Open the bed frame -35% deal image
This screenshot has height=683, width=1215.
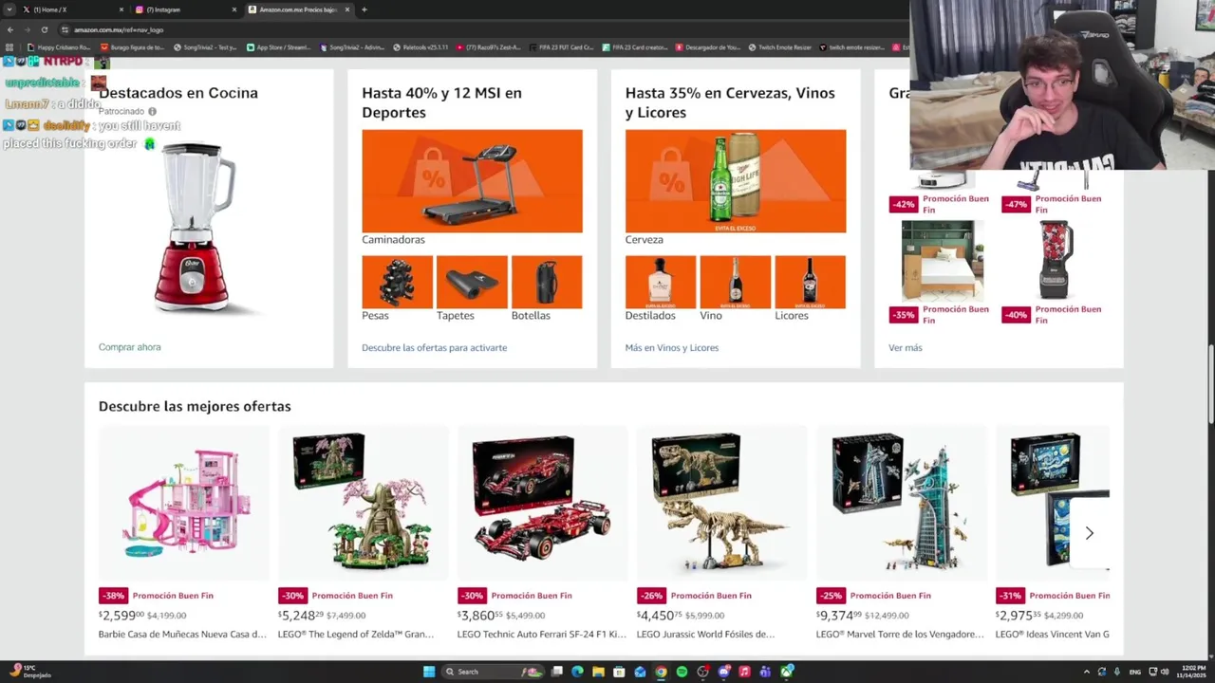coord(943,260)
